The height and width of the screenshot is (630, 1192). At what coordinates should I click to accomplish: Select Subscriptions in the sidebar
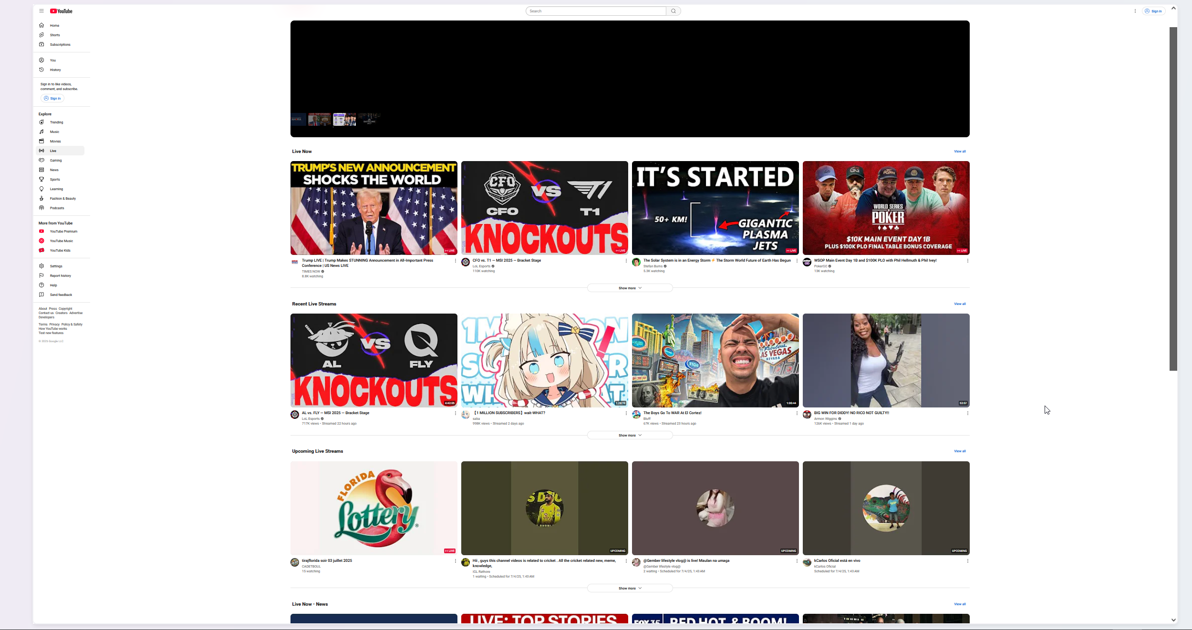point(60,45)
